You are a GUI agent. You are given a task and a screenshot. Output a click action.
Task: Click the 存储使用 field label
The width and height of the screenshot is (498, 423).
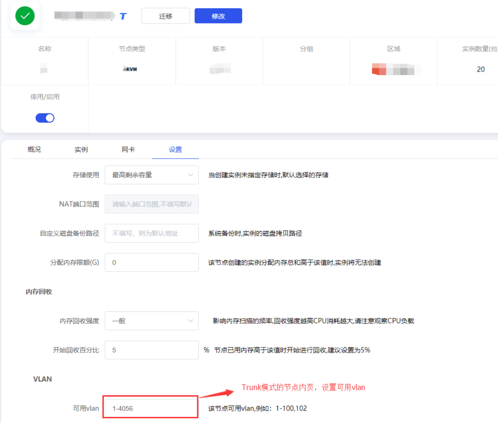(x=86, y=175)
